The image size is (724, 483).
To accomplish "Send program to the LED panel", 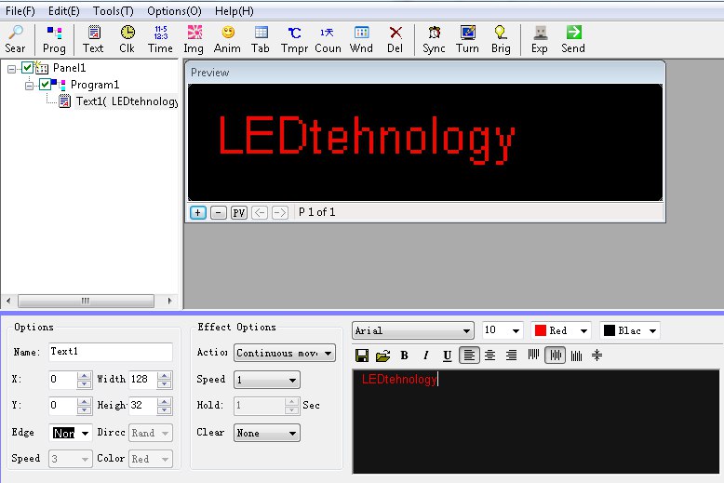I will click(573, 39).
